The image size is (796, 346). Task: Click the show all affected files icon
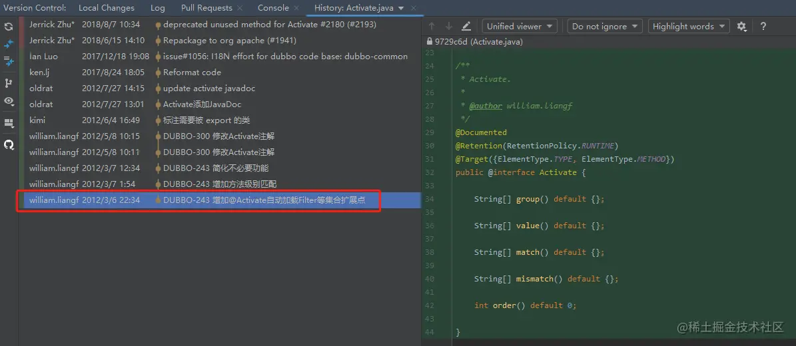(9, 61)
